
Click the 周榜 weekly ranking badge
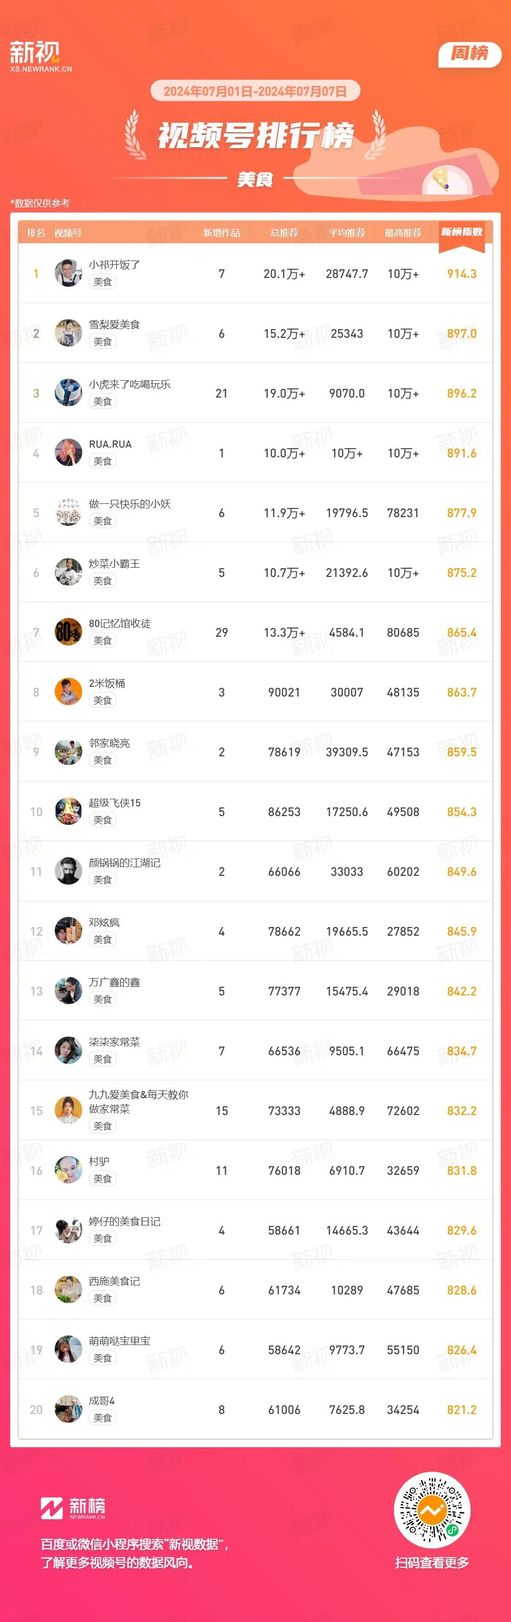coord(470,54)
